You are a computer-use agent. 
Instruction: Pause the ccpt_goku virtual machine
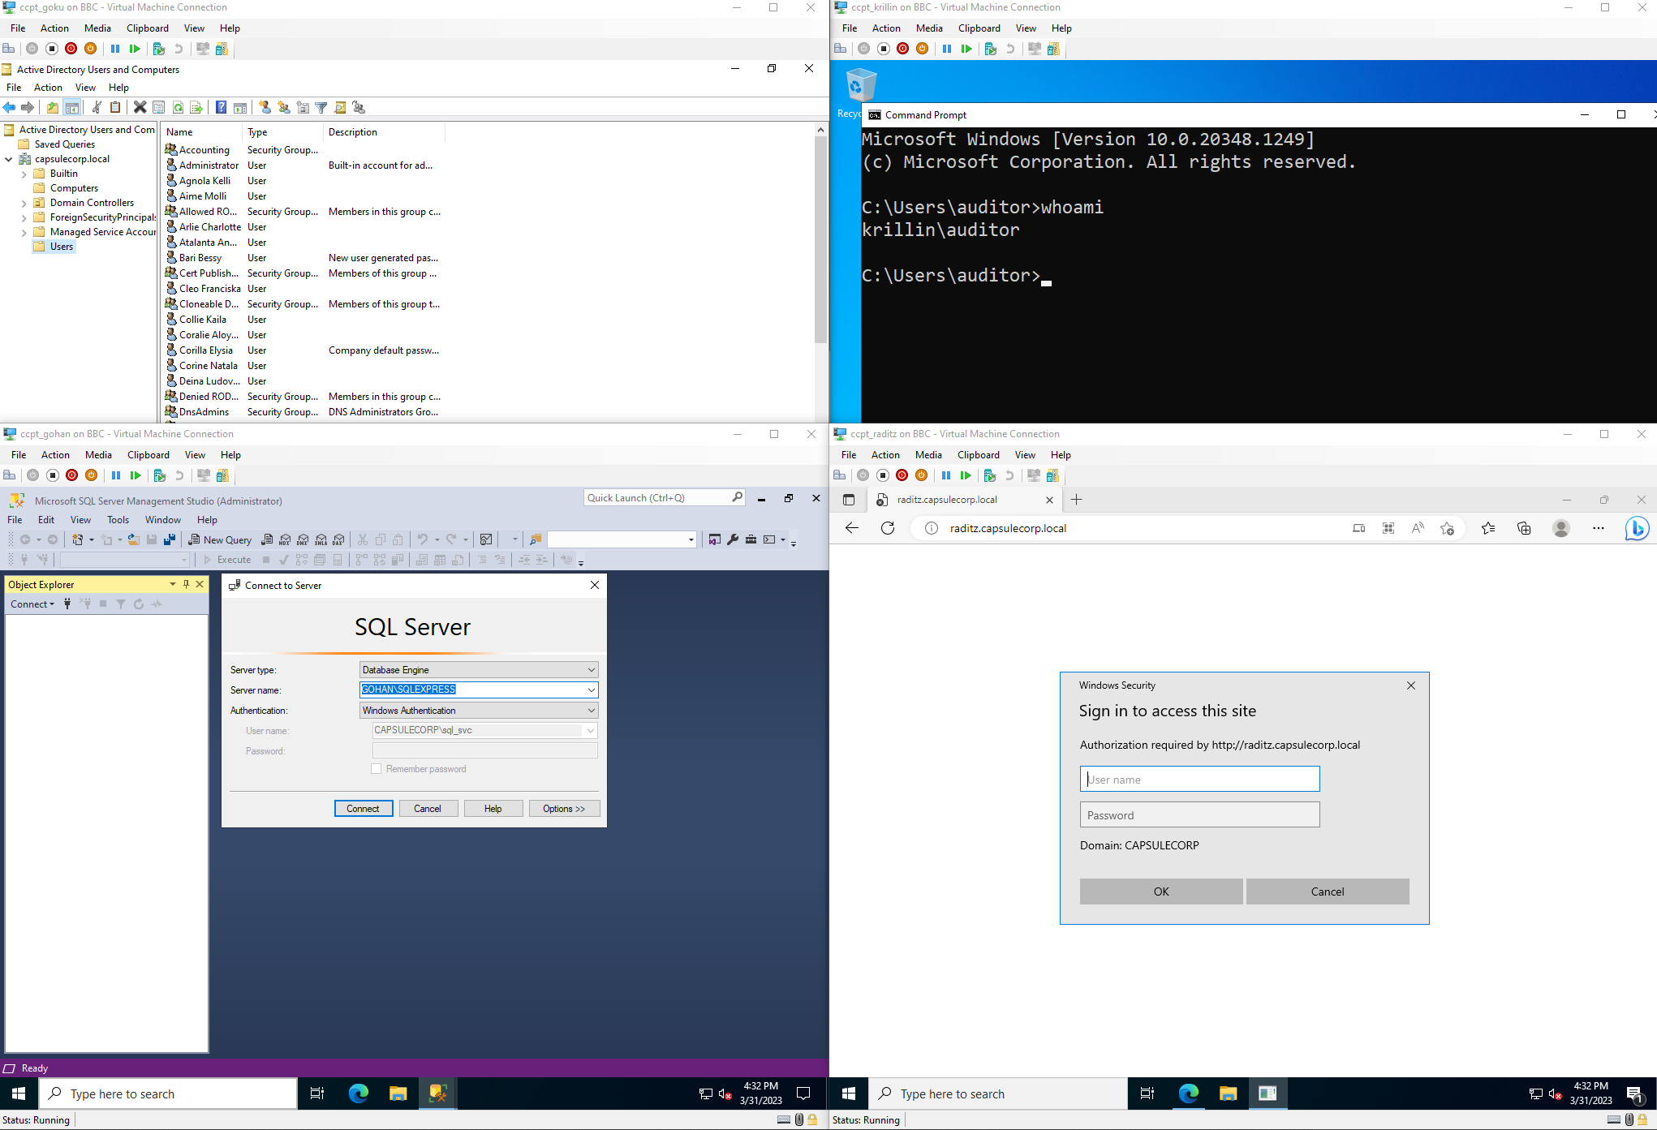coord(115,49)
